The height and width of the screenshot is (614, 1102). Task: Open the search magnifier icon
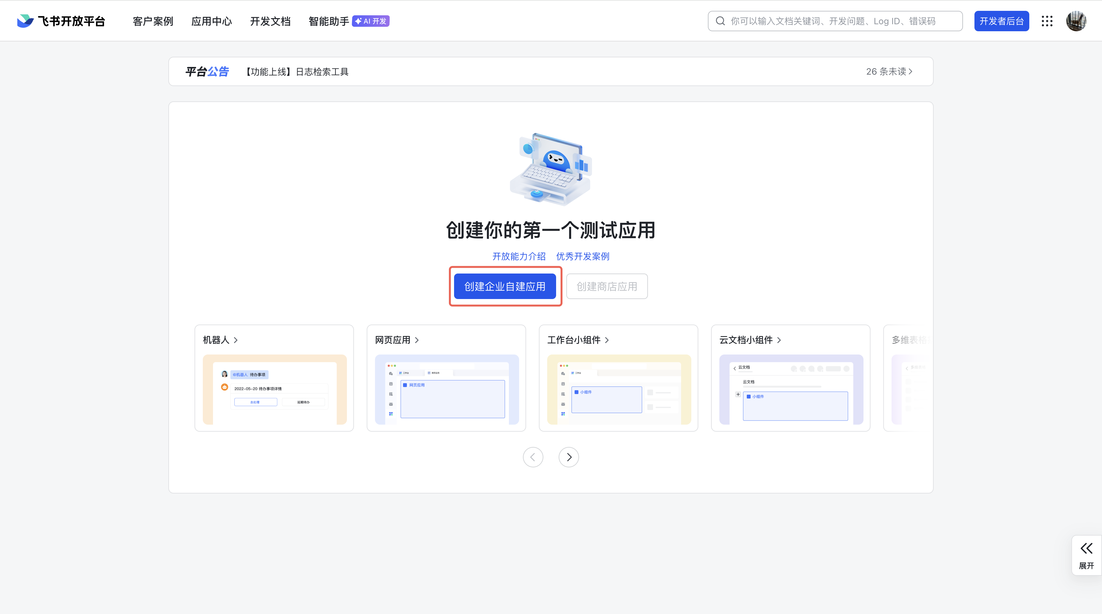(x=720, y=20)
